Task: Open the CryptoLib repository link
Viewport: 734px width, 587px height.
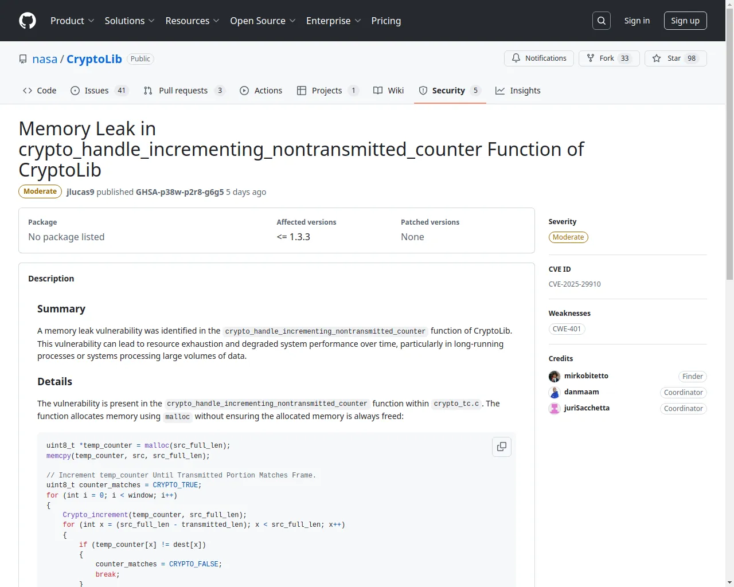Action: point(94,59)
